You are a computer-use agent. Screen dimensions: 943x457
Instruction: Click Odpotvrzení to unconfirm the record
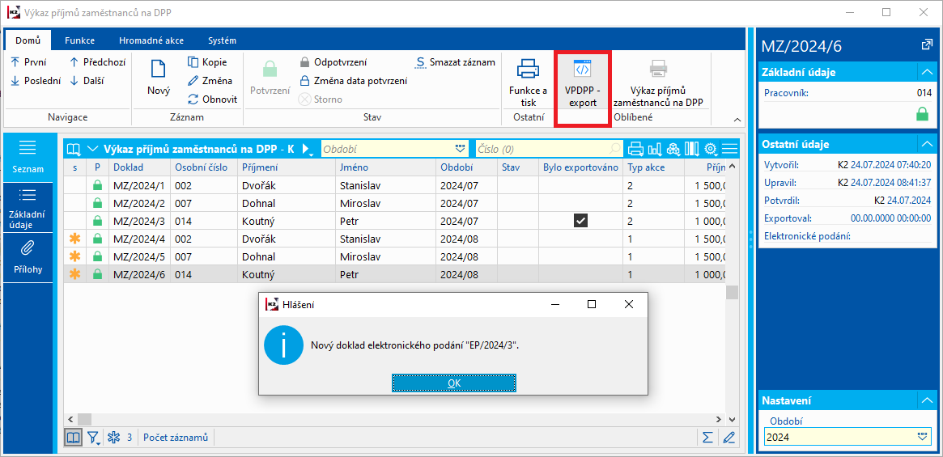(x=333, y=62)
